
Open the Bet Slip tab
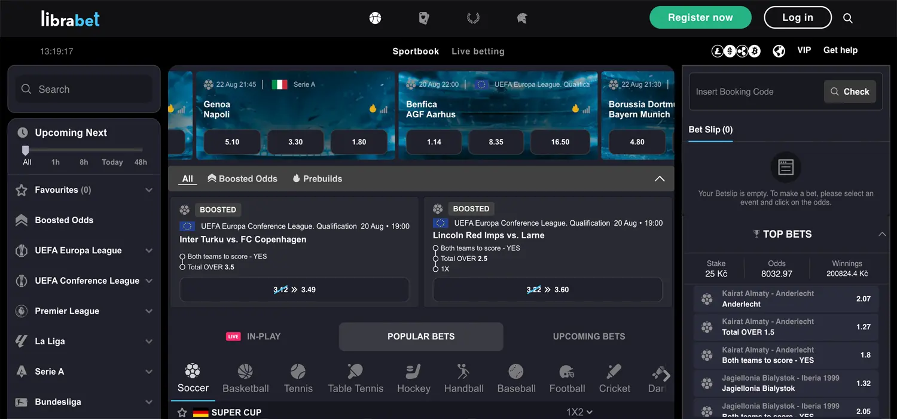pos(710,129)
